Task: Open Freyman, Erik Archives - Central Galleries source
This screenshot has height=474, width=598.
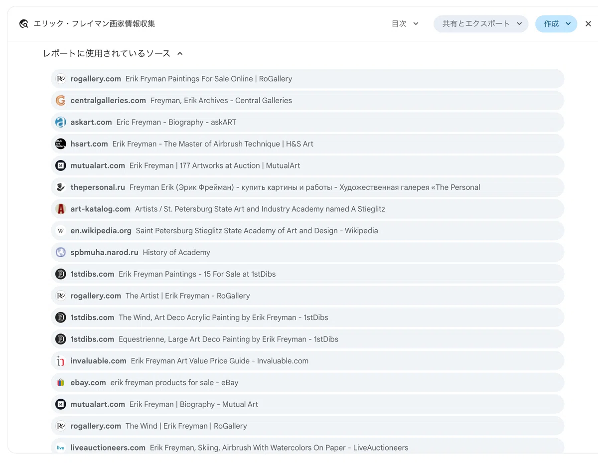Action: (x=307, y=100)
